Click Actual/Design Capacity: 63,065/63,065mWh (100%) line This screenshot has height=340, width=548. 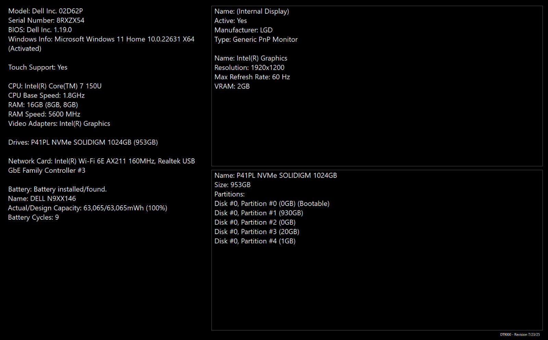pos(88,208)
